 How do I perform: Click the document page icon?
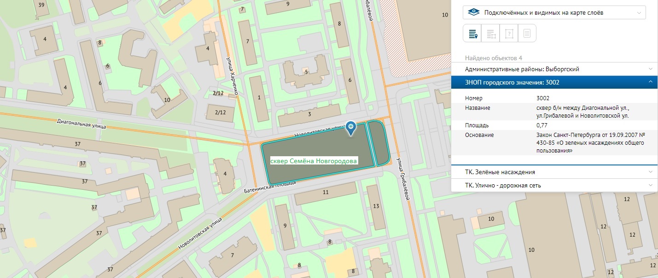[527, 34]
